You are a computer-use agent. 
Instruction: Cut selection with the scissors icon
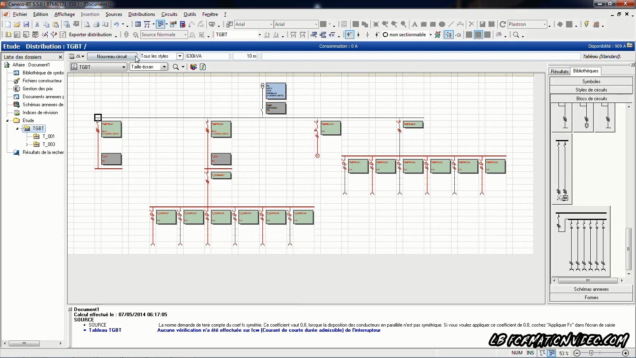(x=37, y=24)
